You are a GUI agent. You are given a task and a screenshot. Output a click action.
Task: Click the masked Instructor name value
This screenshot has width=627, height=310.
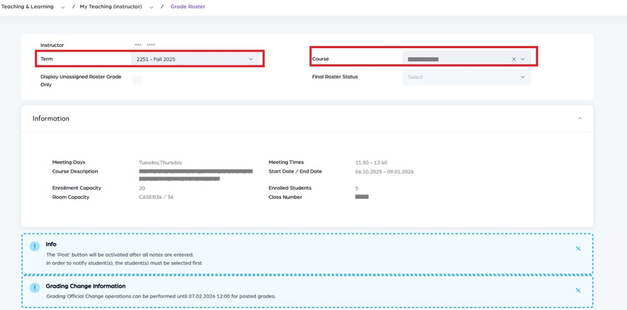[x=145, y=45]
